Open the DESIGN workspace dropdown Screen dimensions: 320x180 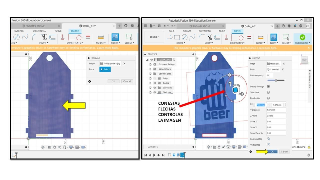pos(154,37)
